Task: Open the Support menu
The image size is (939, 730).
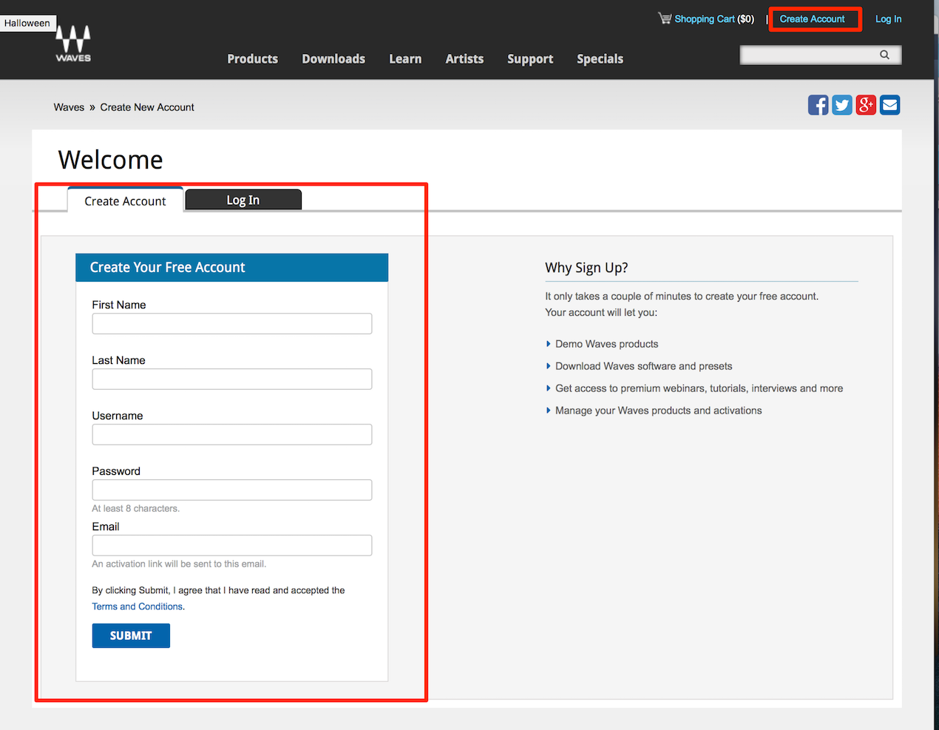Action: coord(530,59)
